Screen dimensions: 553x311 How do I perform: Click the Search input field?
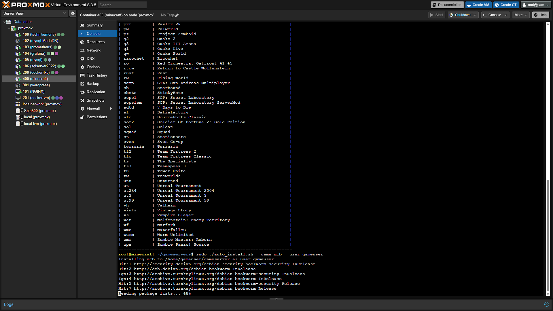point(122,5)
